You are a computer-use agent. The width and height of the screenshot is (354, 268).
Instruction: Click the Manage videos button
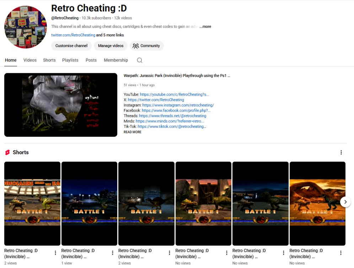click(x=112, y=46)
